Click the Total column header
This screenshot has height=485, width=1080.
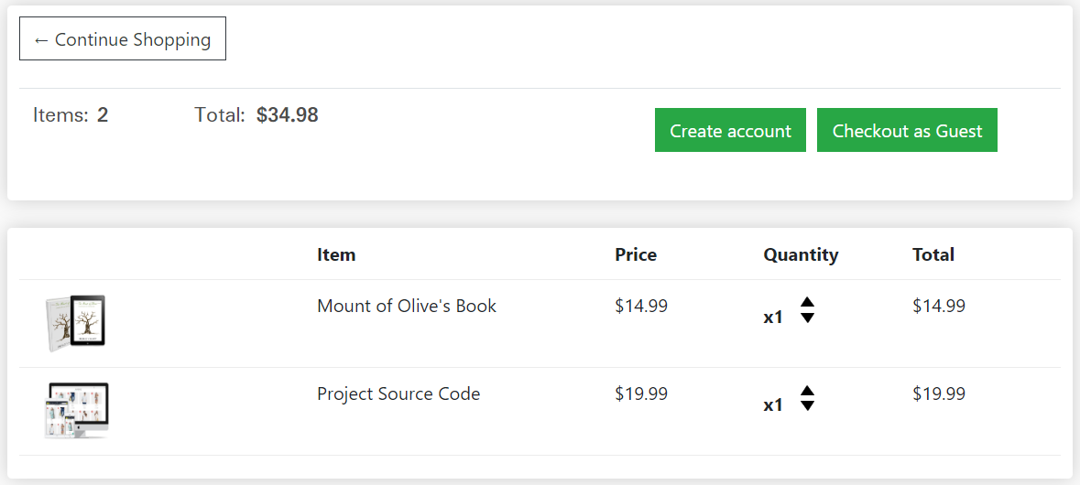(933, 254)
